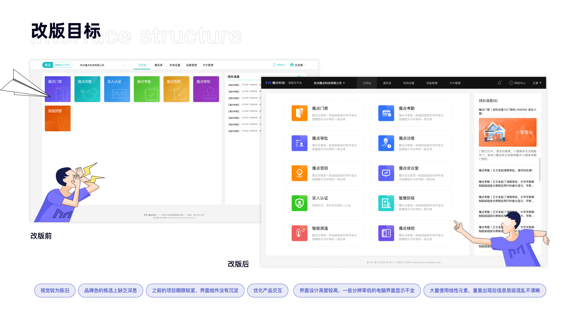The width and height of the screenshot is (576, 323).
Task: Click the 魔点科技 logo in dark navbar
Action: tap(275, 83)
